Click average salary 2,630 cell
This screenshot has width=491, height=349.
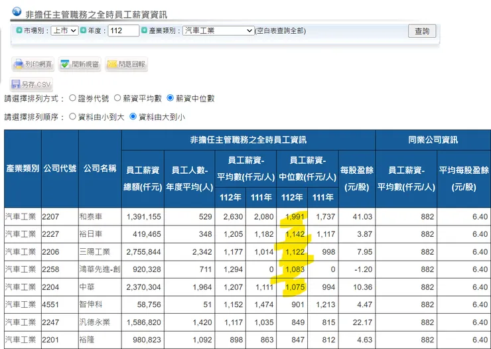tap(230, 216)
